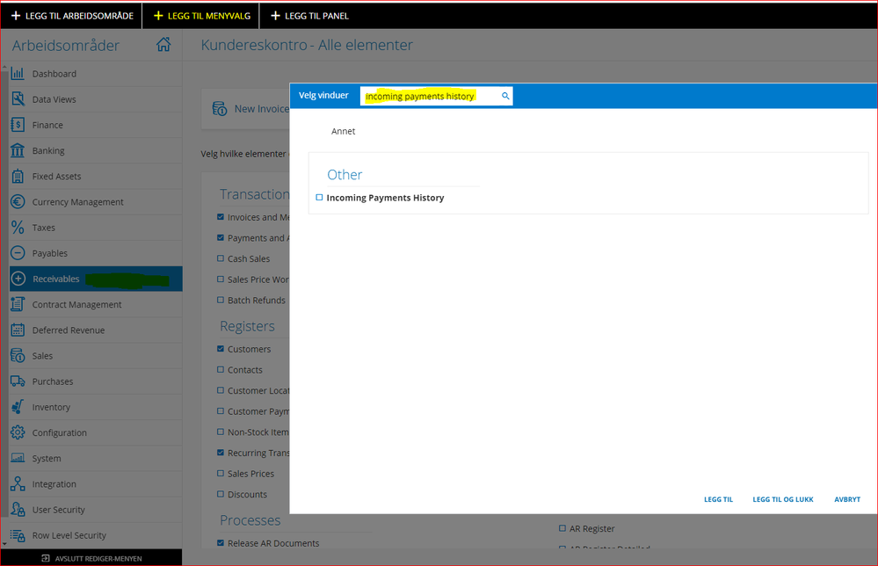Click the sidebar scroll up arrow

[4, 68]
